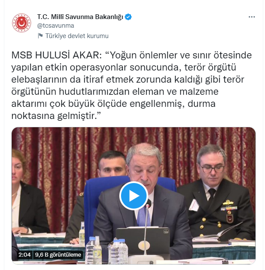Click the blue verified badge
Image resolution: width=265 pixels, height=270 pixels.
click(x=128, y=17)
